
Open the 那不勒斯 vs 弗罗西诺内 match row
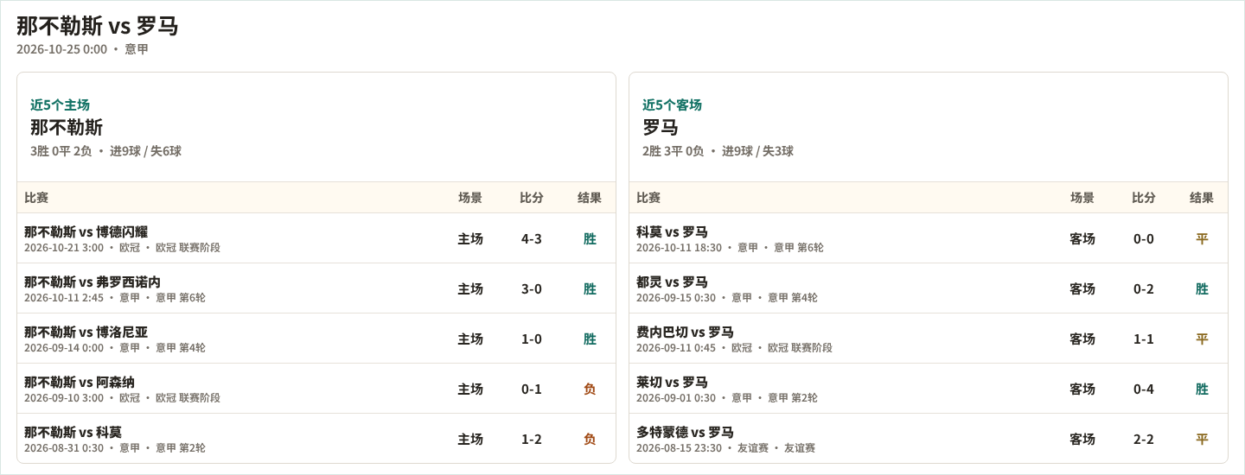coord(316,288)
